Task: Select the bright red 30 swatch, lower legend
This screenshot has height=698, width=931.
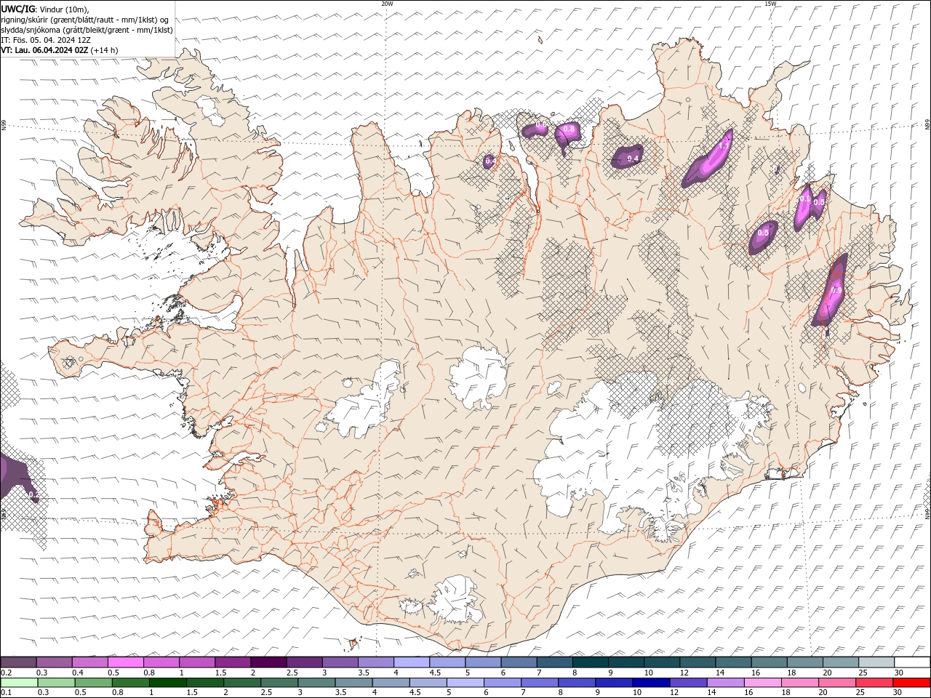Action: (x=912, y=683)
